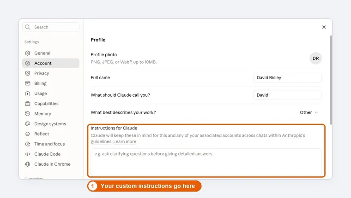Click the Search settings field
Viewport: 351px width, 198px height.
point(51,27)
